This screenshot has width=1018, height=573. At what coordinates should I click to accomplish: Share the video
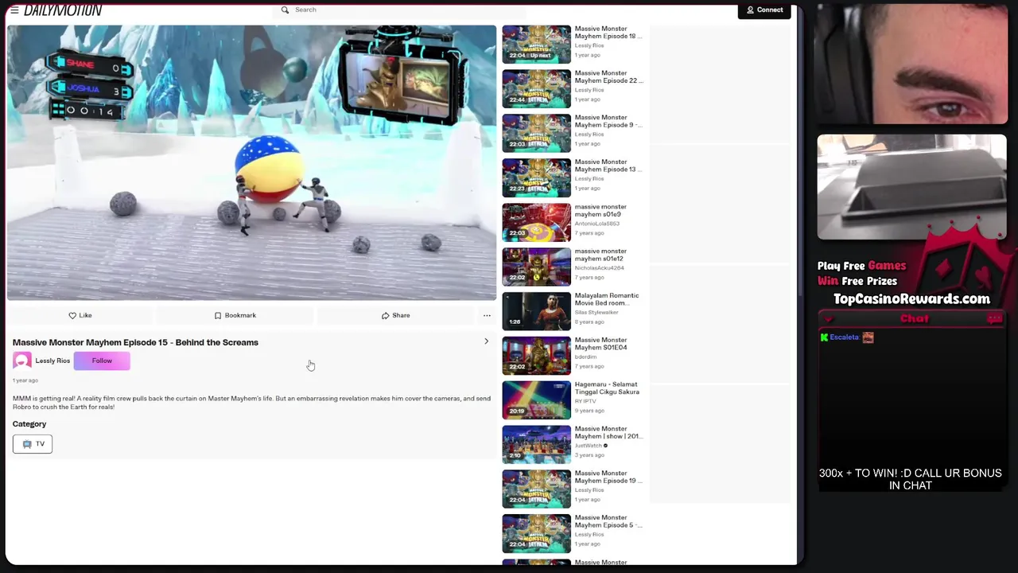(395, 315)
